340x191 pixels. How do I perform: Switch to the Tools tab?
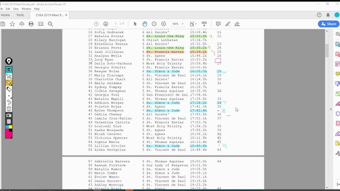pyautogui.click(x=20, y=15)
